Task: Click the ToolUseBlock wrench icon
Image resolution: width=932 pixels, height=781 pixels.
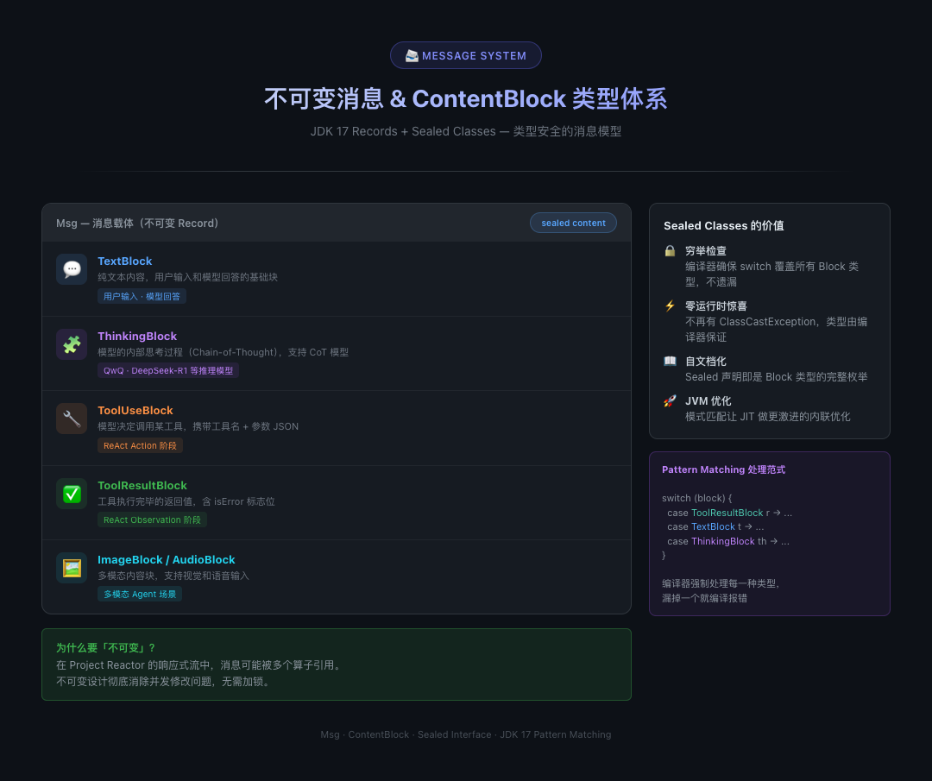Action: [72, 419]
